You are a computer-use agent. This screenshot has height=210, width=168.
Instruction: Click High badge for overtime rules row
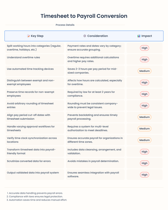[x=144, y=60]
